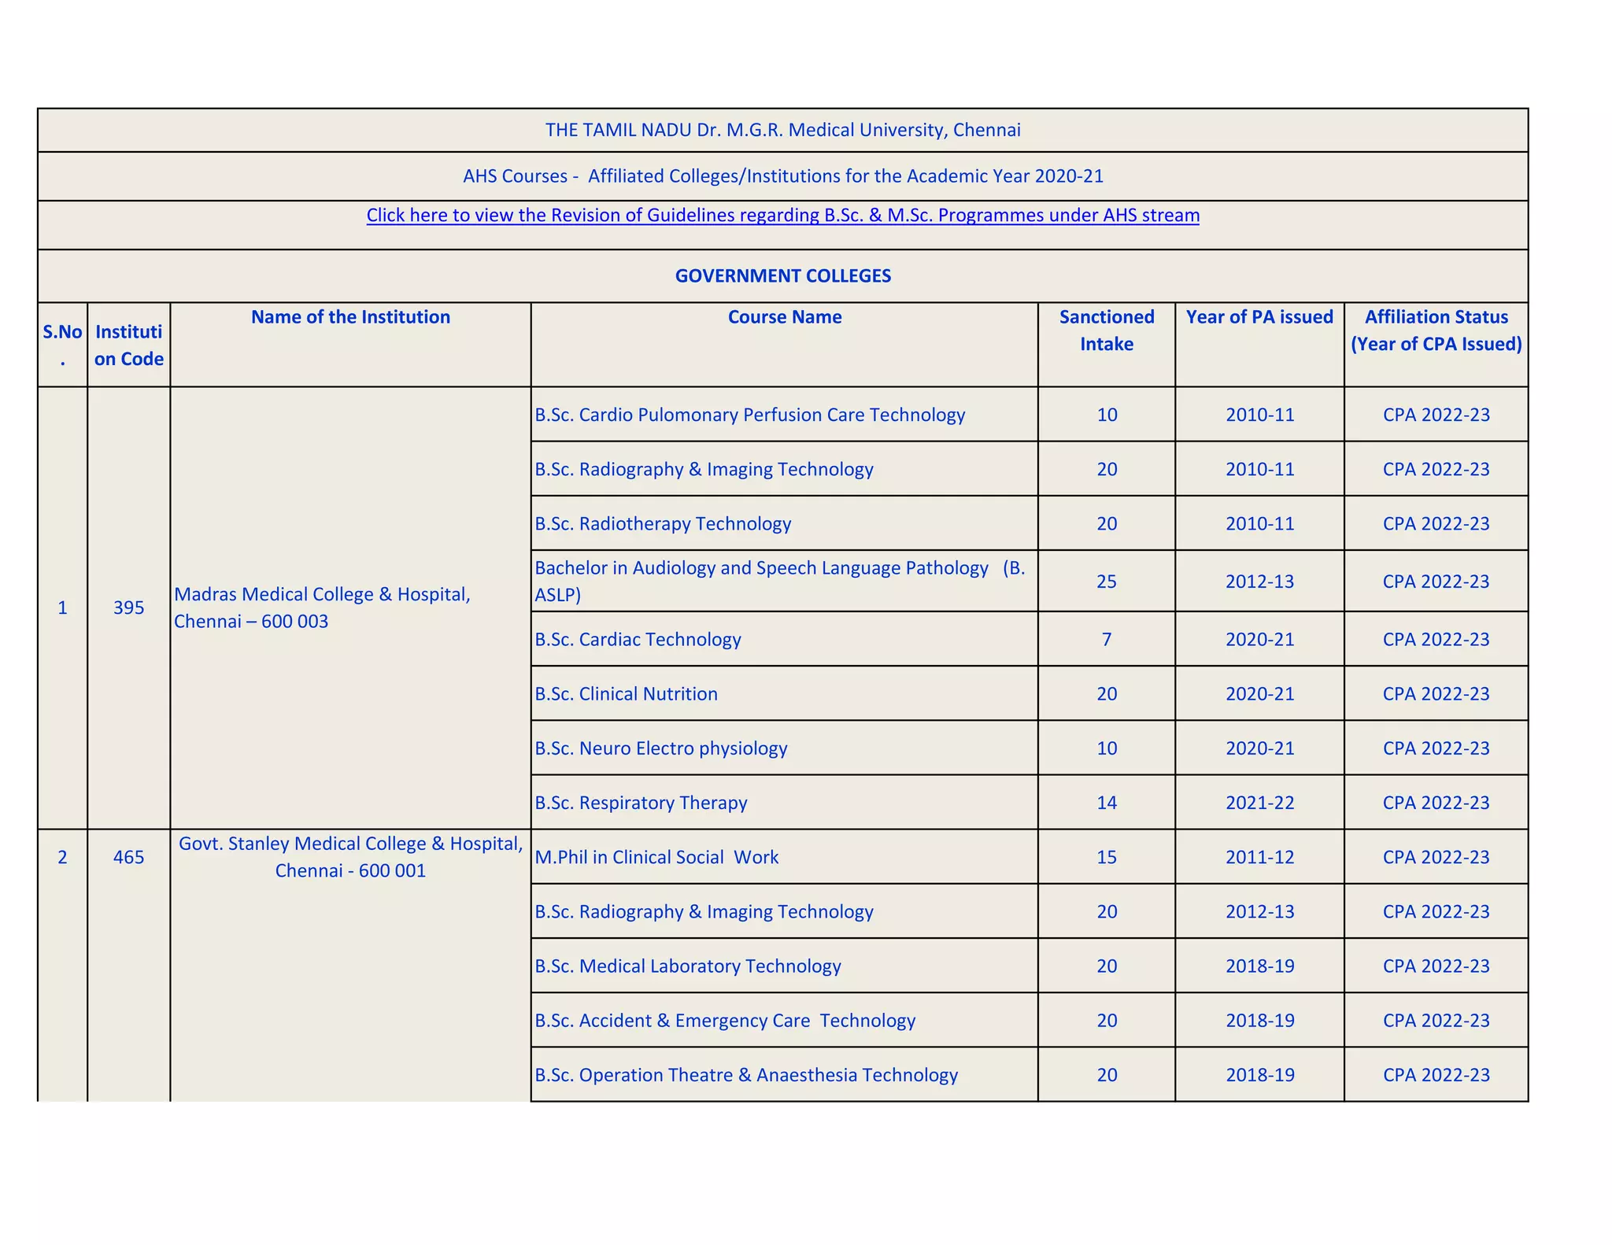This screenshot has width=1612, height=1245.
Task: Click the Revision of Guidelines hyperlink
Action: coord(782,216)
